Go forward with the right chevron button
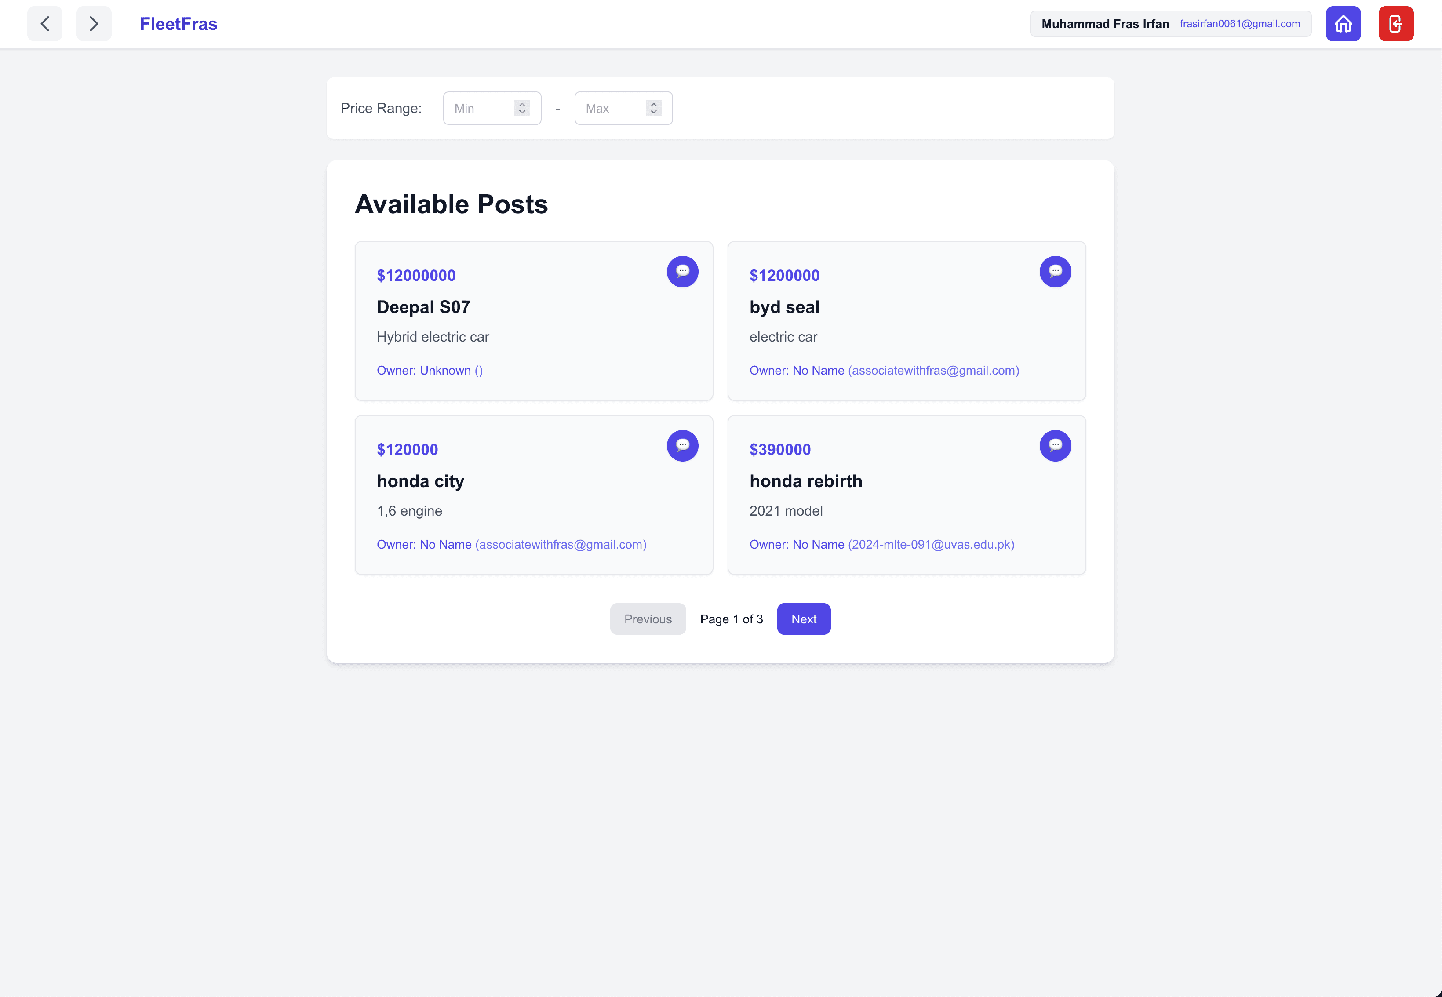This screenshot has width=1442, height=997. pos(94,24)
